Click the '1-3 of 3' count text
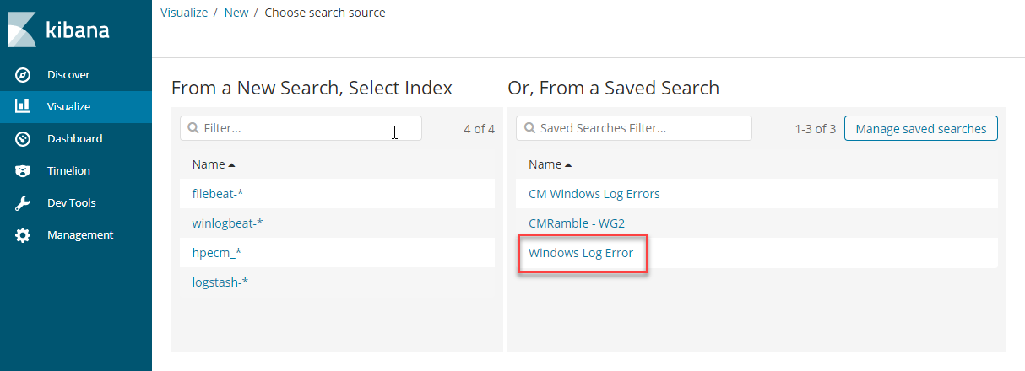The height and width of the screenshot is (371, 1025). click(816, 129)
